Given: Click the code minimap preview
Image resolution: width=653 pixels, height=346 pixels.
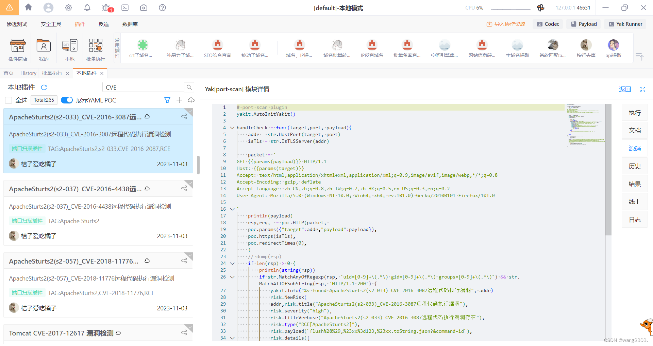Looking at the screenshot, I should tap(585, 125).
